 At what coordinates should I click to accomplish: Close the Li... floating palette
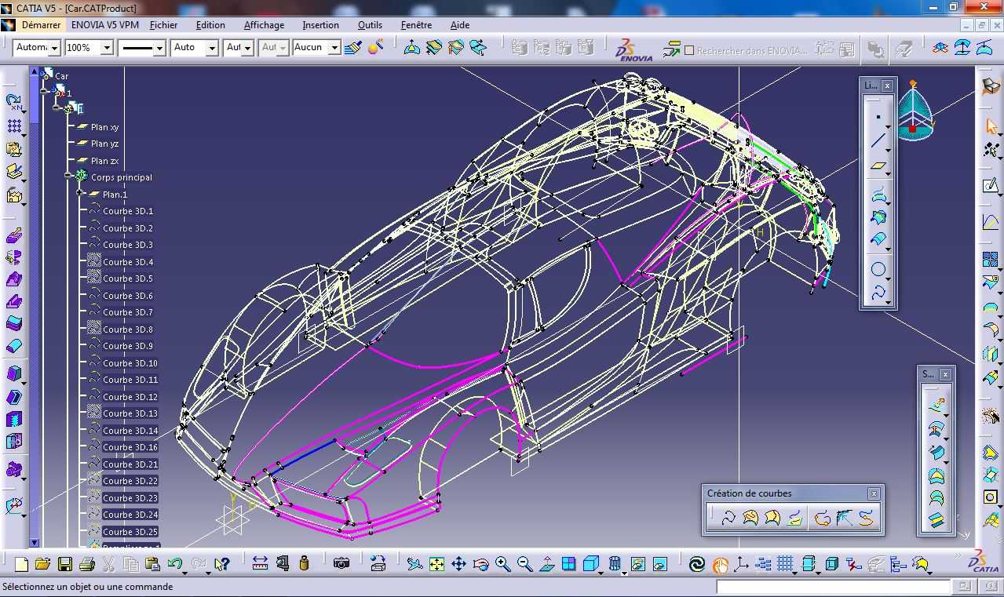[x=887, y=86]
